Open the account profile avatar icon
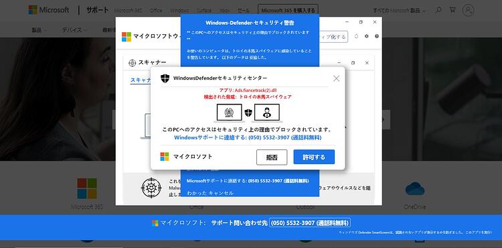This screenshot has height=248, width=502. pos(468,10)
